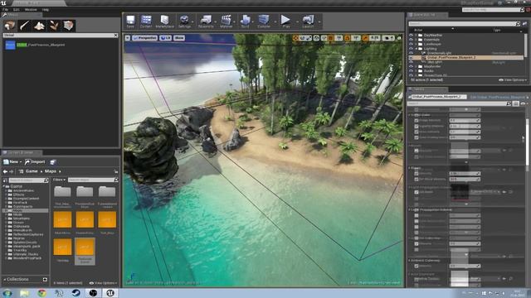
Task: Toggle visibility of Lighting folder
Action: 412,49
